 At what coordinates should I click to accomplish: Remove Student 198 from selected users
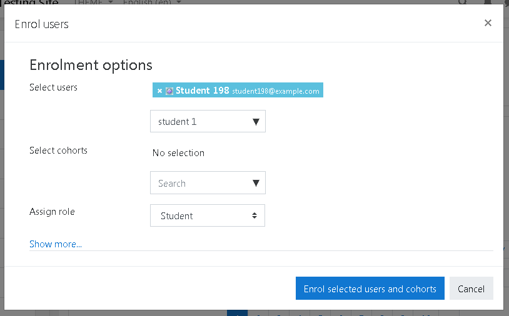point(159,91)
